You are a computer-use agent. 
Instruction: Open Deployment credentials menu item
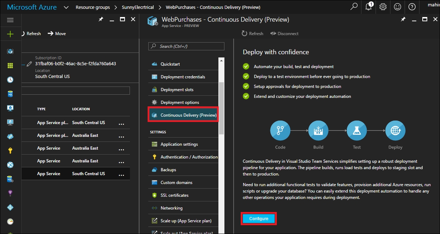point(183,77)
